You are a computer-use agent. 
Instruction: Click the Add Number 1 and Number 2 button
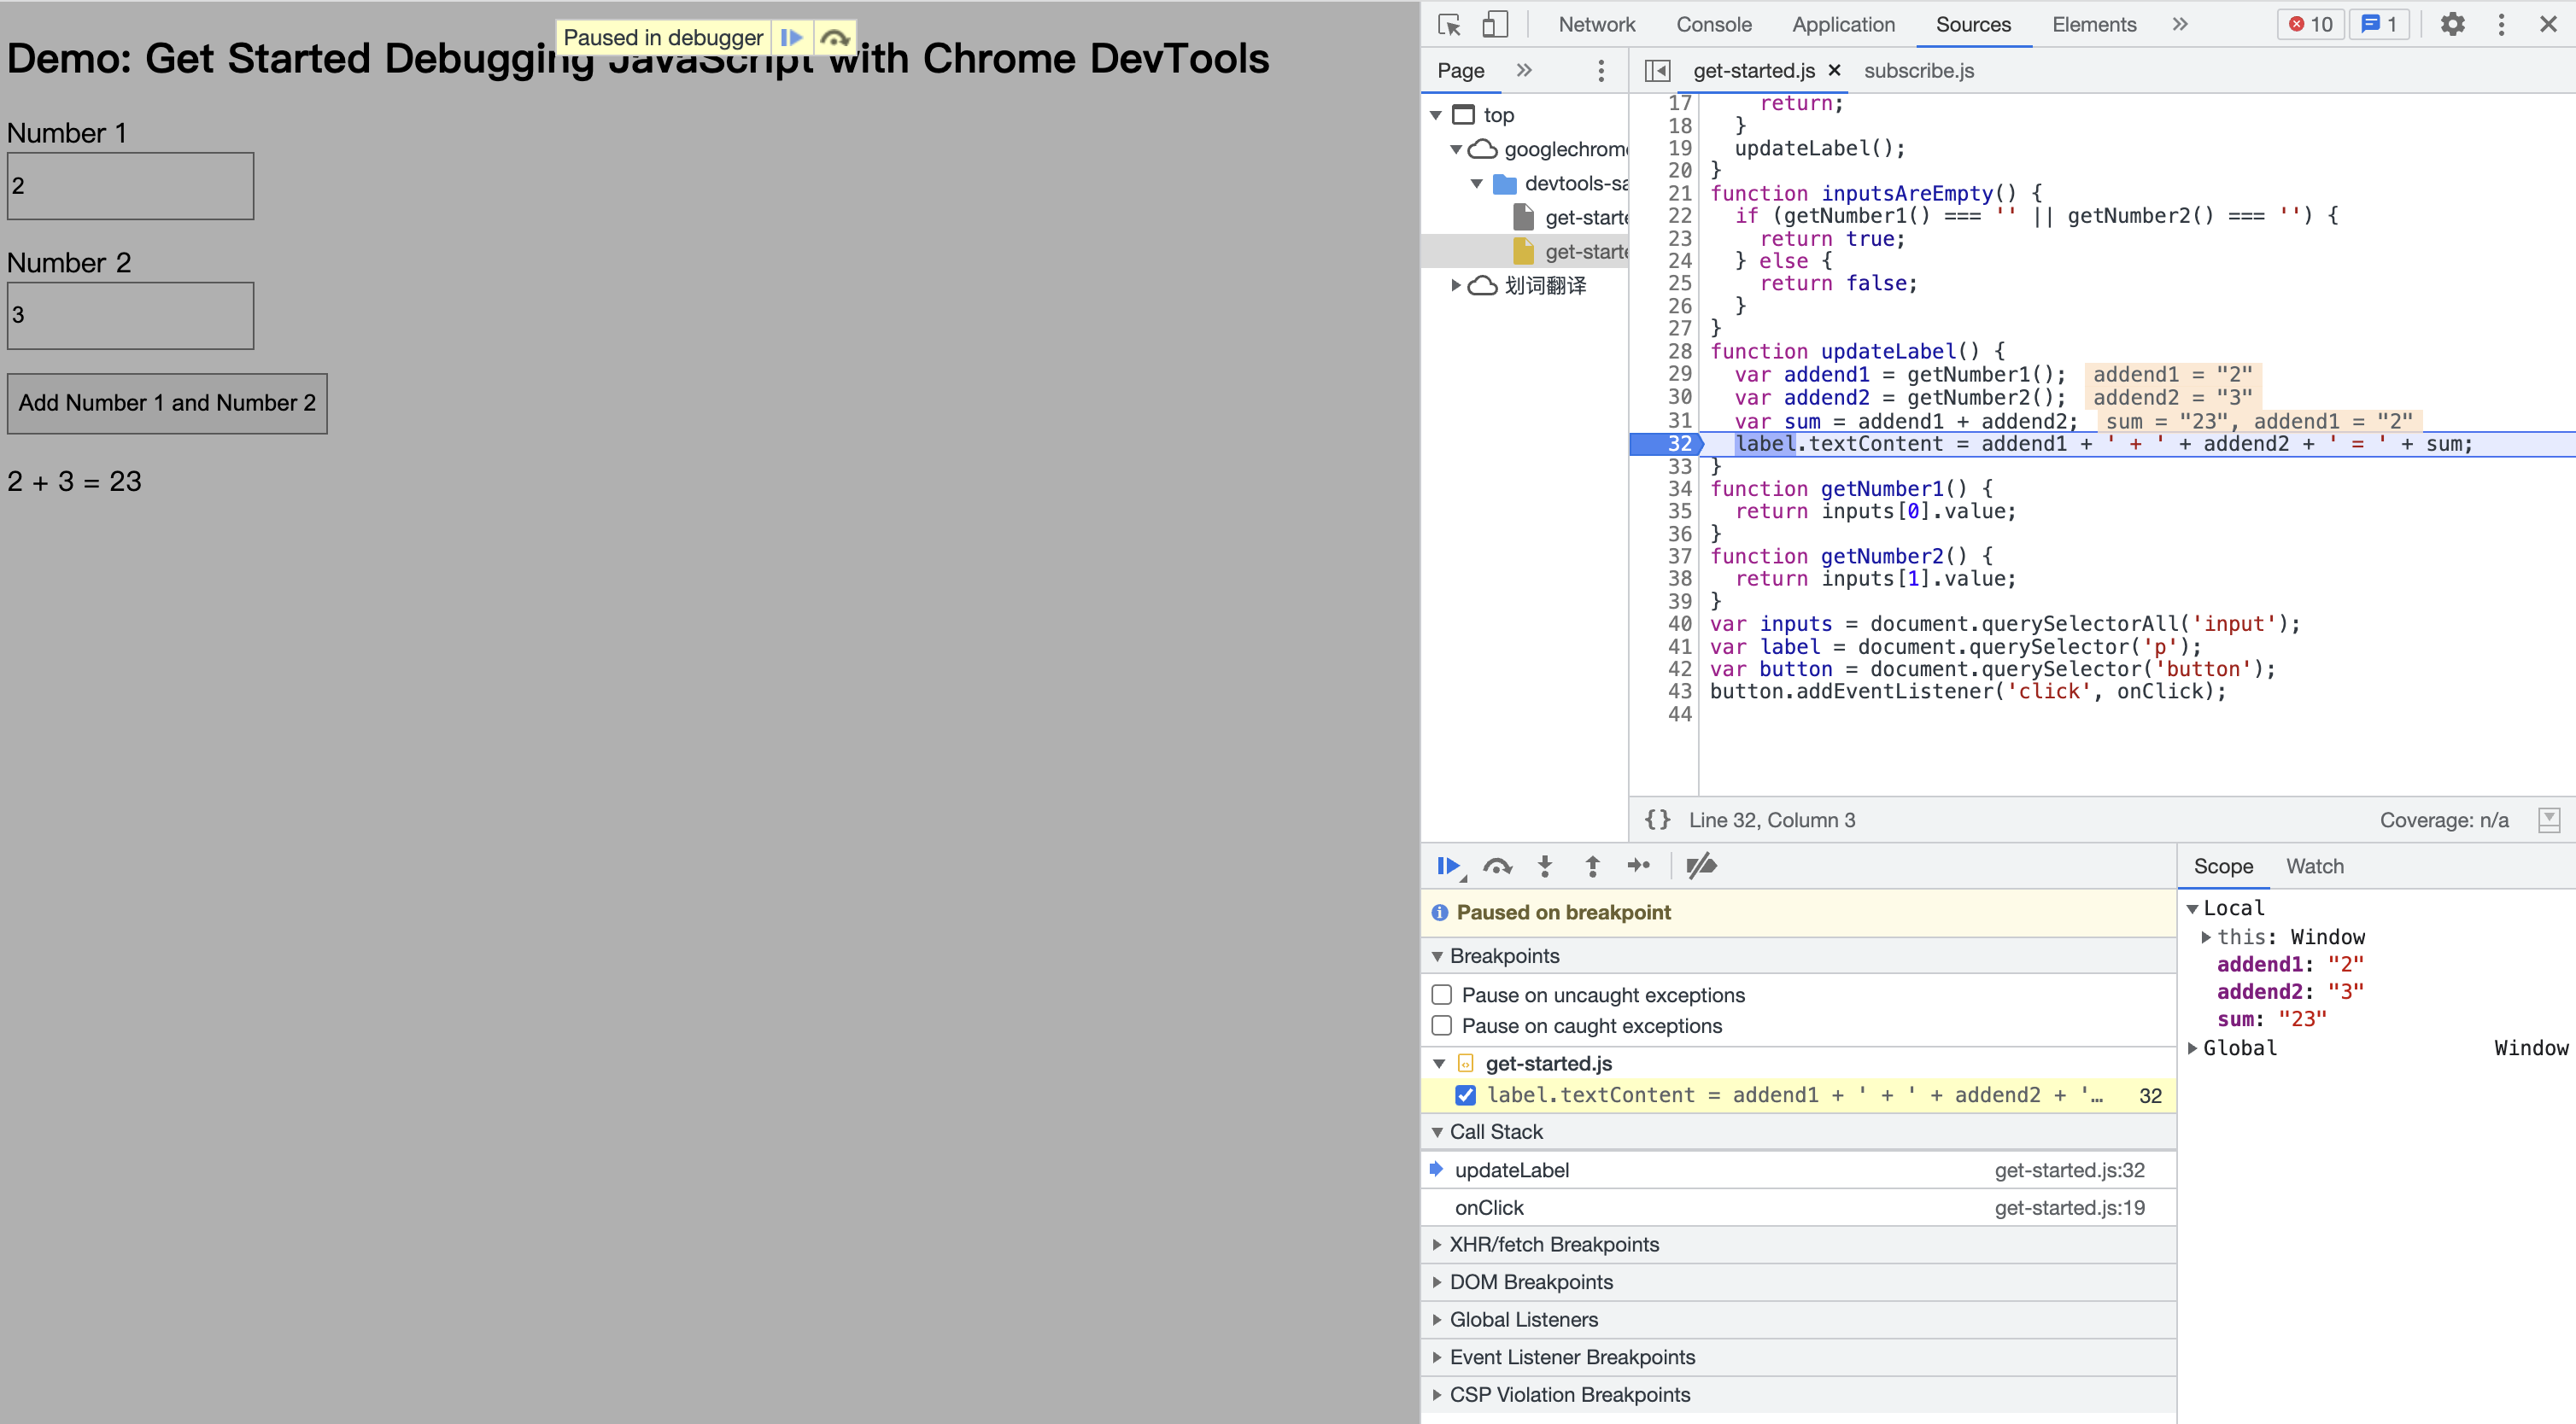(x=167, y=403)
